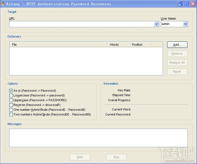Screen dimensions: 197x164
Task: Check the Reverse password option
Action: (x=11, y=105)
